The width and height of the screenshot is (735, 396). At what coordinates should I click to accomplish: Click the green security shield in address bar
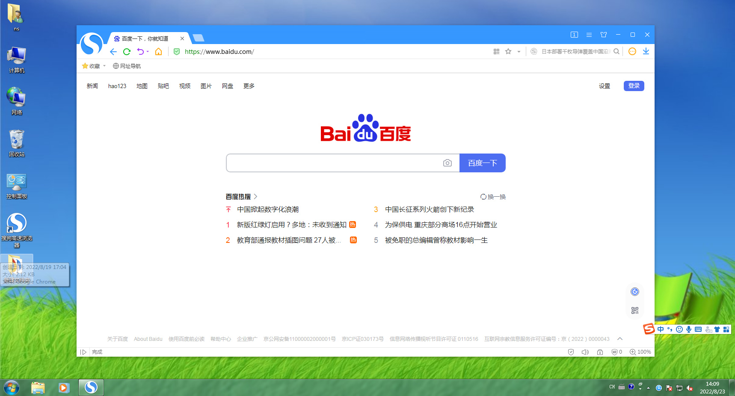point(177,52)
